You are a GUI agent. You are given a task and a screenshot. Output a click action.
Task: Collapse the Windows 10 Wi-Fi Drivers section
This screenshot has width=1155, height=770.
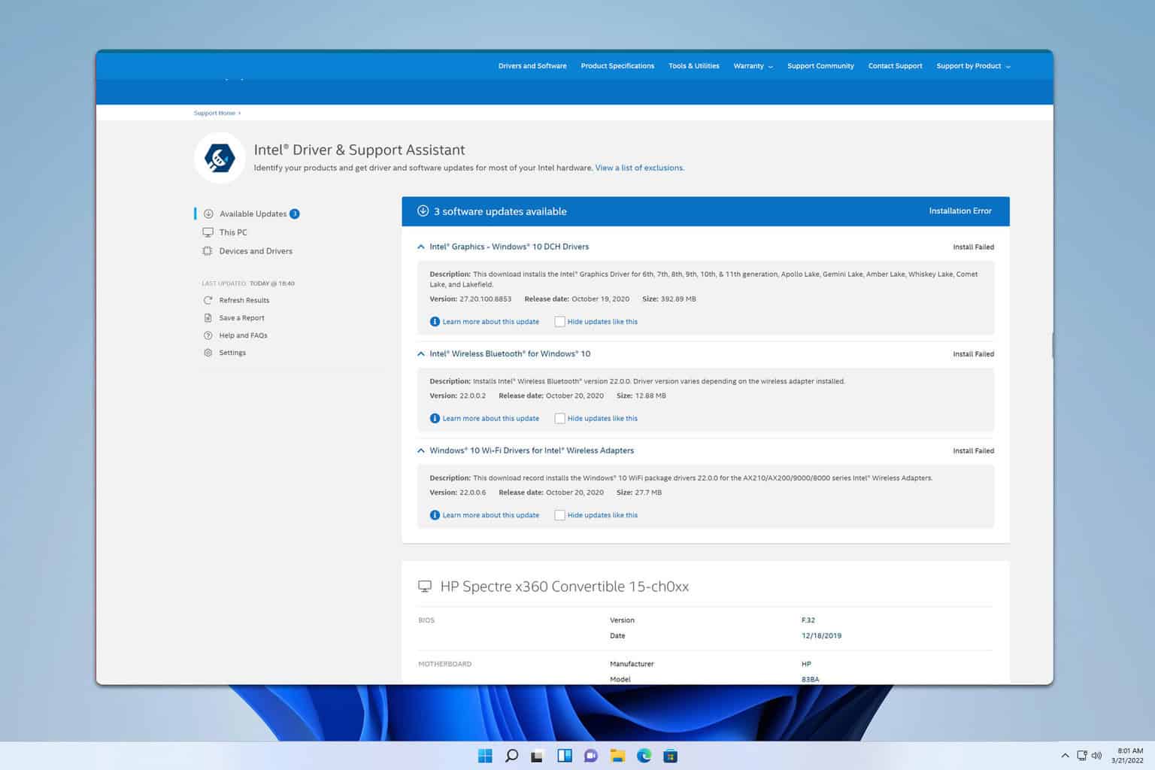coord(421,450)
